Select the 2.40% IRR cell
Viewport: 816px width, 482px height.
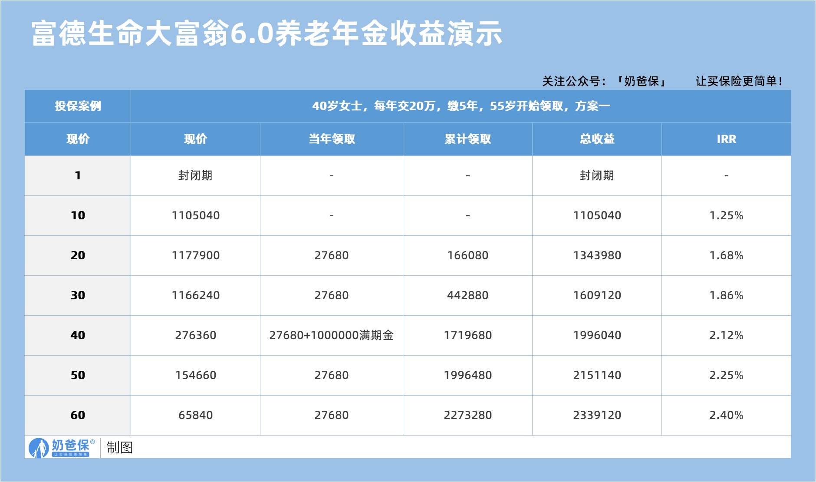coord(726,416)
